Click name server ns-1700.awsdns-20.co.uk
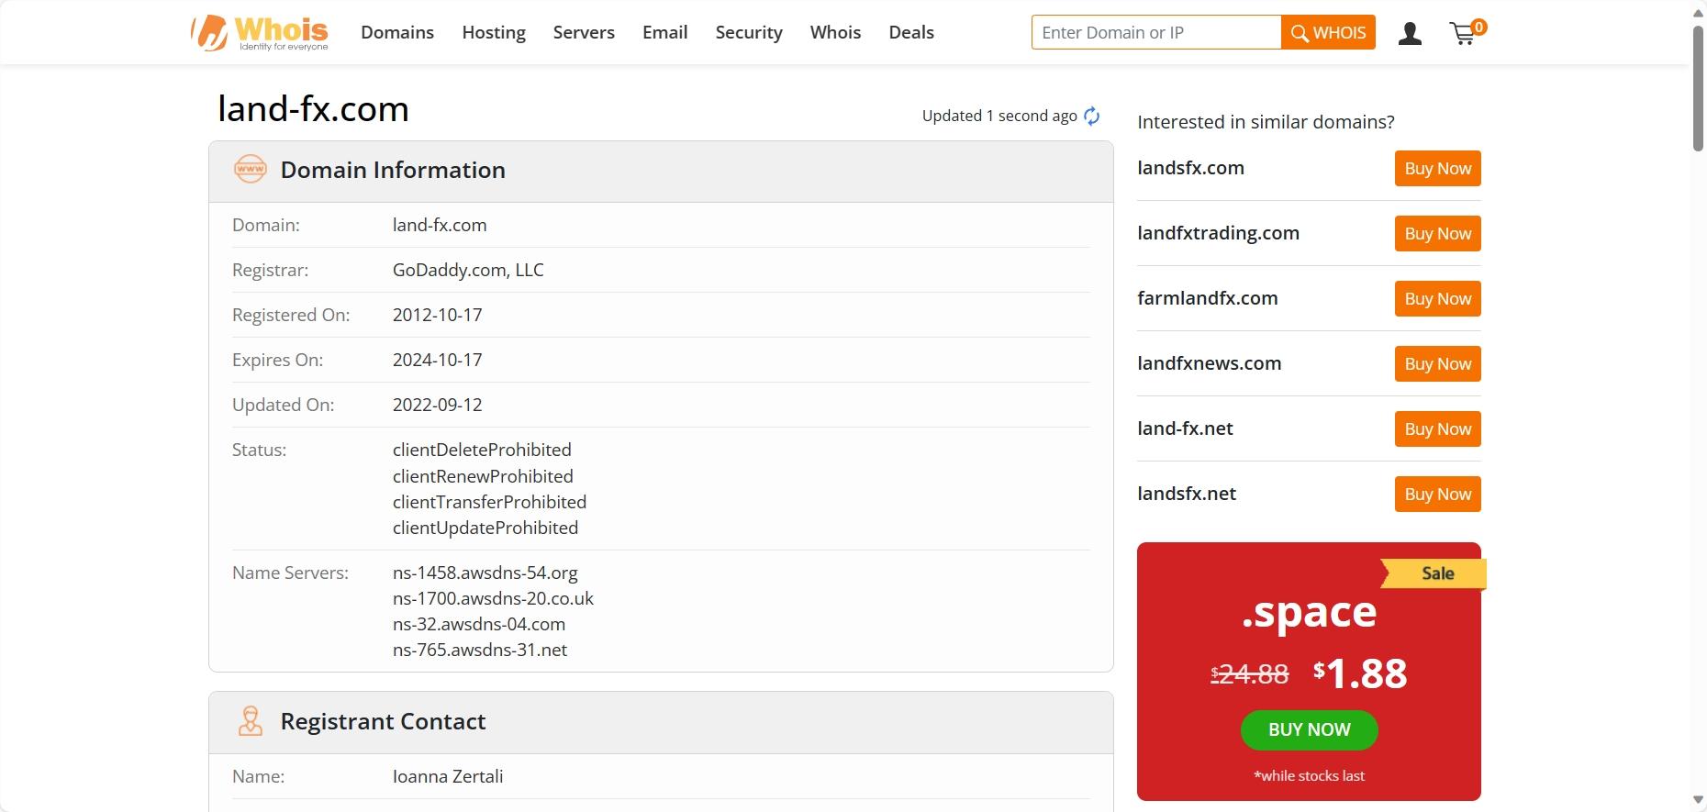1707x812 pixels. [x=493, y=598]
